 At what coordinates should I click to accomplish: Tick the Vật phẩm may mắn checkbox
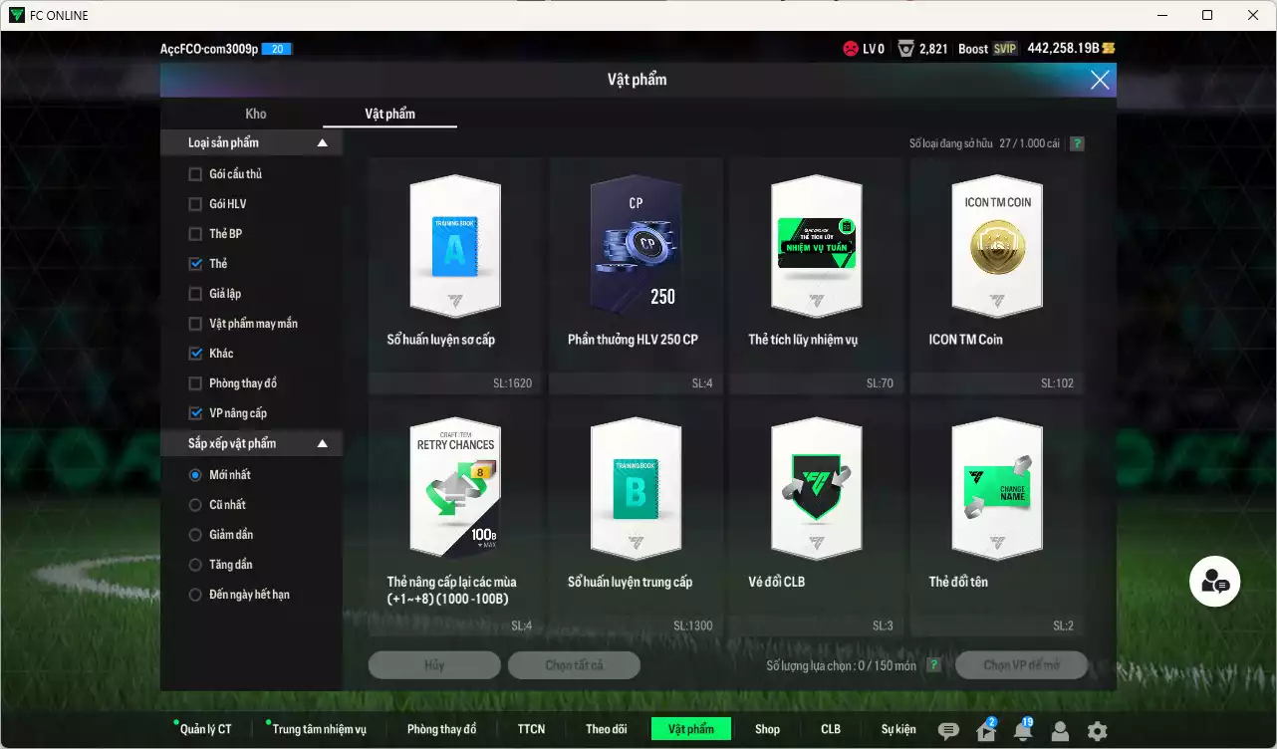195,324
